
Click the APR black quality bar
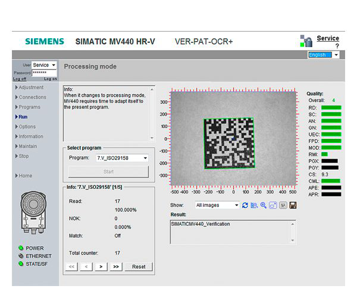[331, 194]
